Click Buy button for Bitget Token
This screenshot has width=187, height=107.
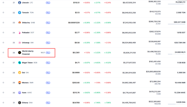tap(48, 63)
